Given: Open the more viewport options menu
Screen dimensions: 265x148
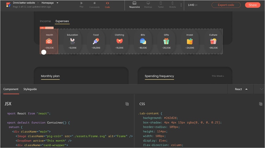Looking at the screenshot, I should point(181,5).
